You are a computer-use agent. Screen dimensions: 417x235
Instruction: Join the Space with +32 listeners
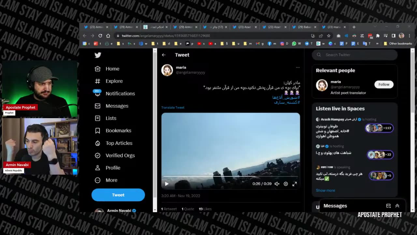[380, 155]
